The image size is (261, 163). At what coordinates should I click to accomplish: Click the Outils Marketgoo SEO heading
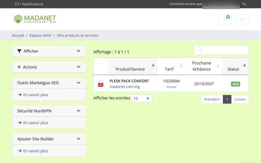tap(38, 83)
